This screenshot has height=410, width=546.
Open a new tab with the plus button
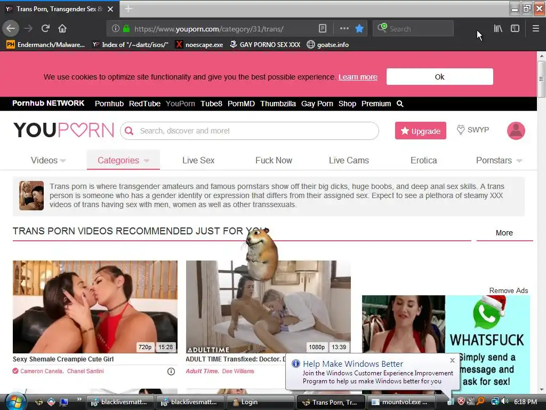pyautogui.click(x=128, y=9)
